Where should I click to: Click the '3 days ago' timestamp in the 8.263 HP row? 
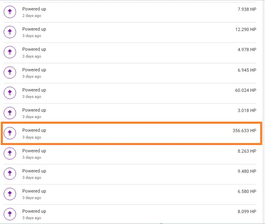tap(32, 158)
